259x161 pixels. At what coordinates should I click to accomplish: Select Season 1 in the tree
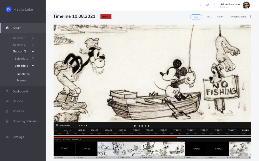tap(19, 38)
